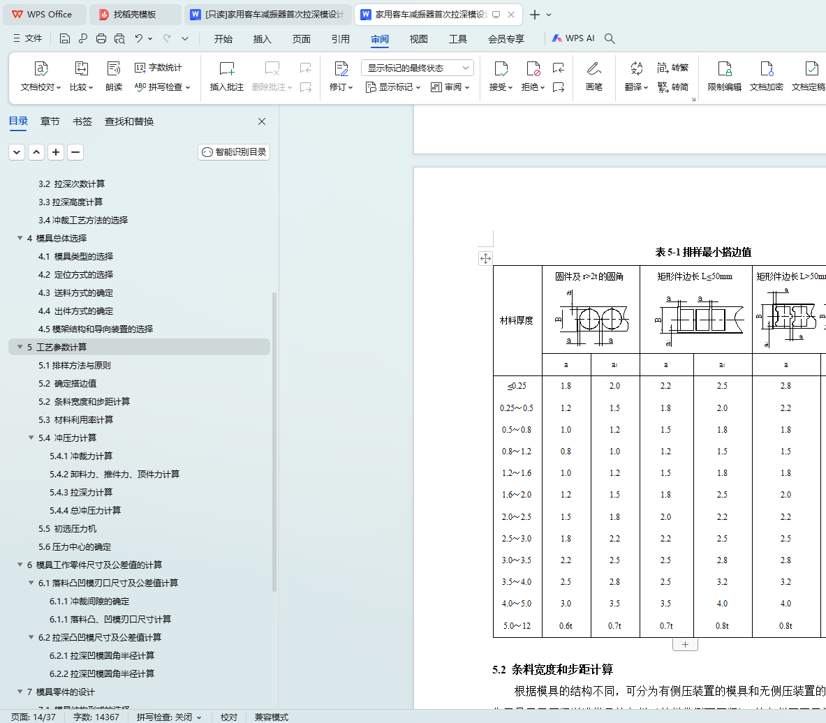Click outline up arrow button
826x723 pixels.
[36, 152]
